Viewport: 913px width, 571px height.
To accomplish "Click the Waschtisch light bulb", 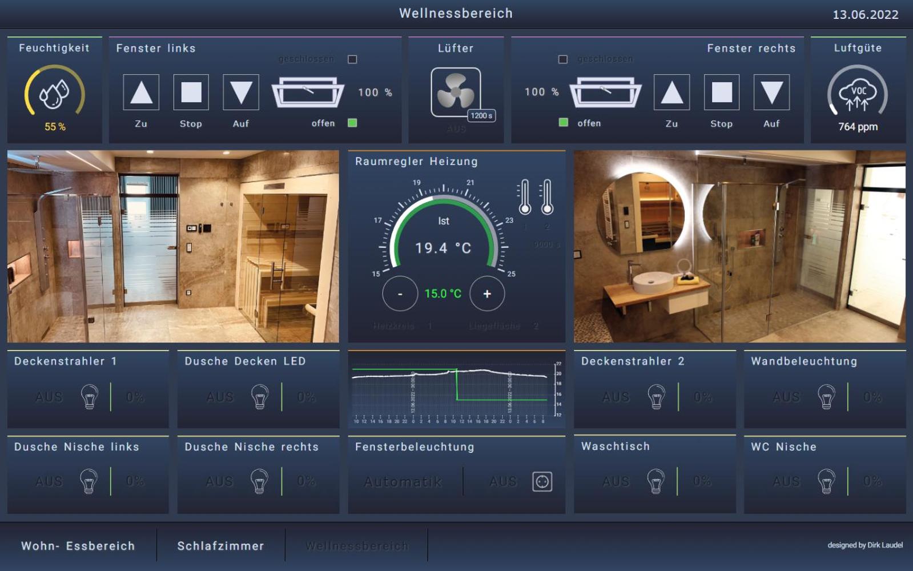I will pyautogui.click(x=656, y=481).
